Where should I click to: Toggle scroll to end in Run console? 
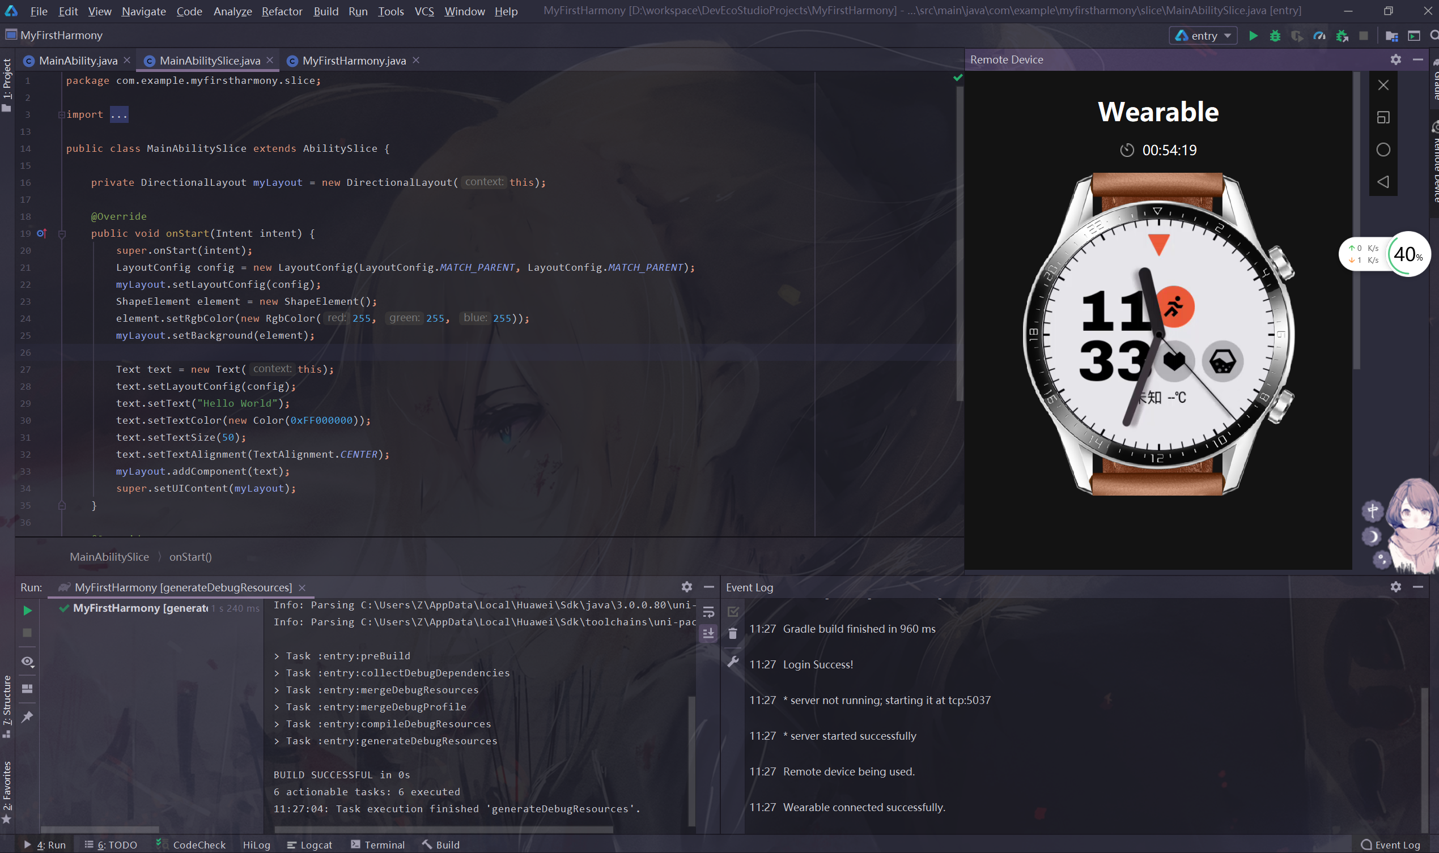[x=708, y=633]
